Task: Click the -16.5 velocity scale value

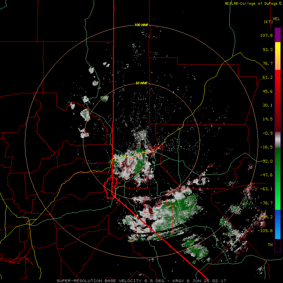Action: [x=266, y=147]
